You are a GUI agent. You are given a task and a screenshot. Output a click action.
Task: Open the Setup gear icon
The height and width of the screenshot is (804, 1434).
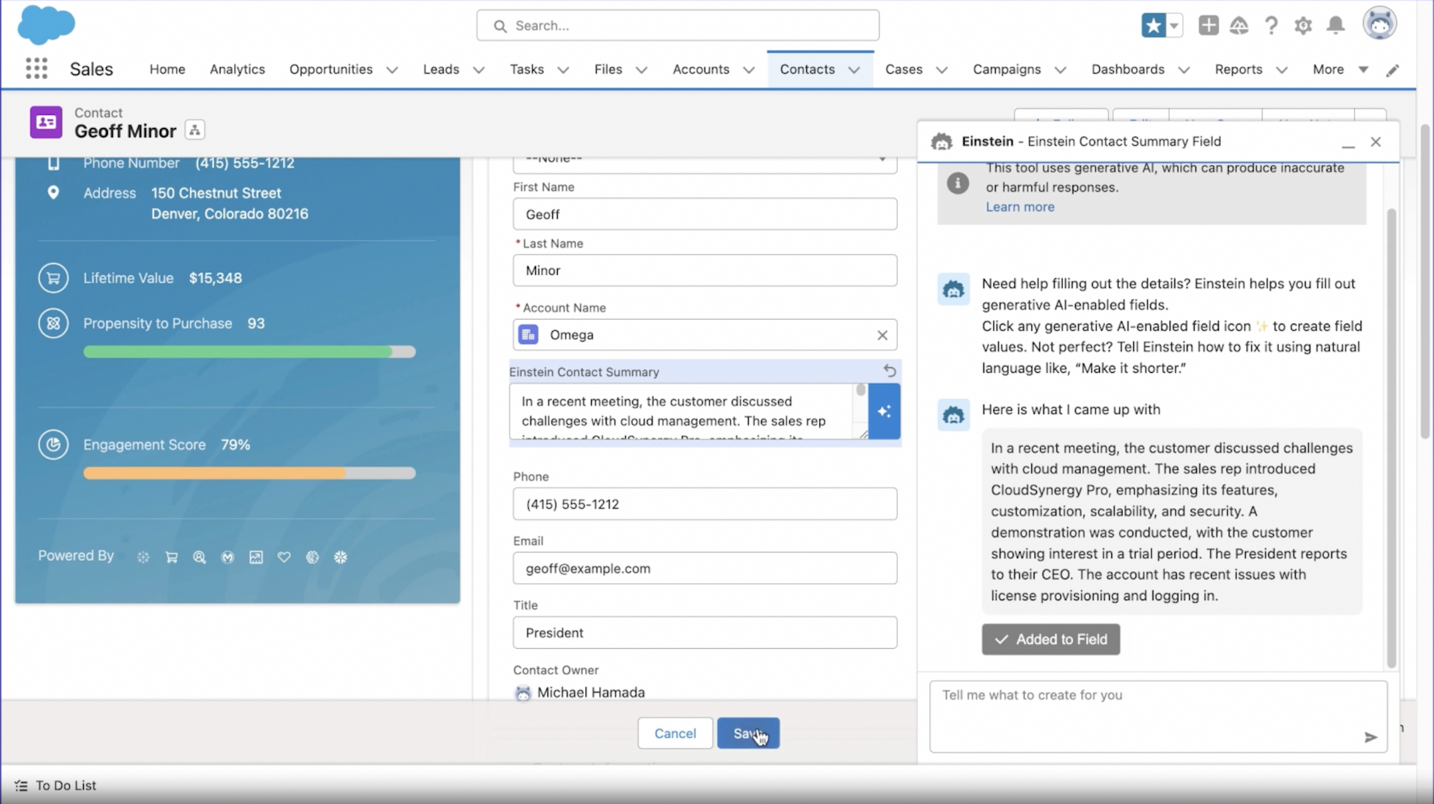[1302, 25]
